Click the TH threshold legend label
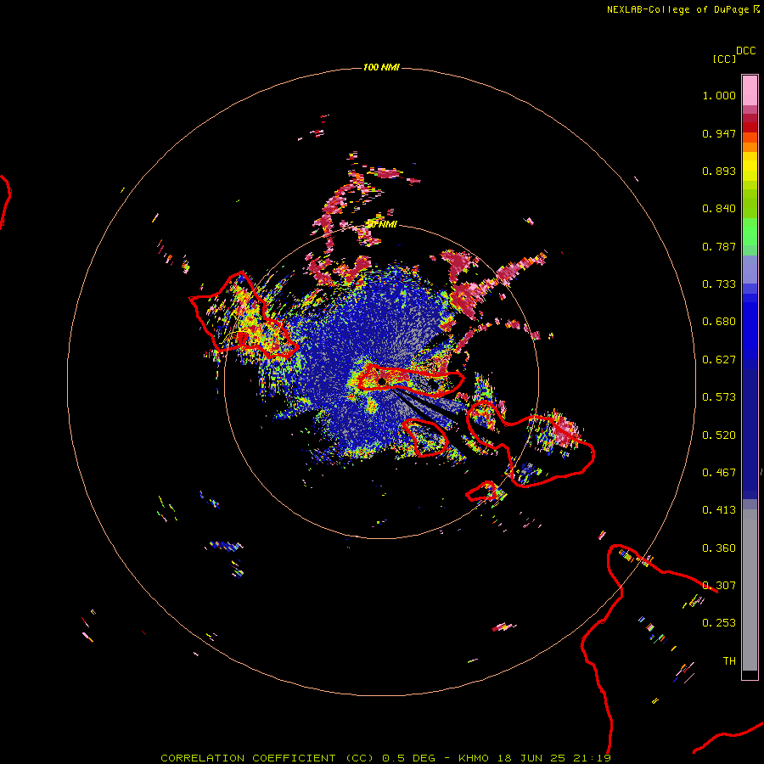 (x=729, y=661)
